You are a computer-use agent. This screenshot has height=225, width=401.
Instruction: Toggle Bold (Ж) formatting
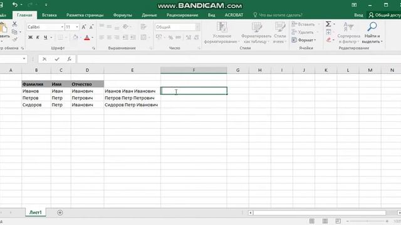(x=30, y=37)
